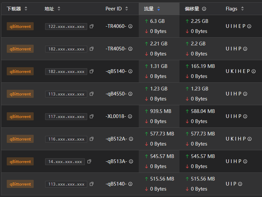This screenshot has height=197, width=262.
Task: Open info for Peer ID -qB512A-
Action: [131, 139]
